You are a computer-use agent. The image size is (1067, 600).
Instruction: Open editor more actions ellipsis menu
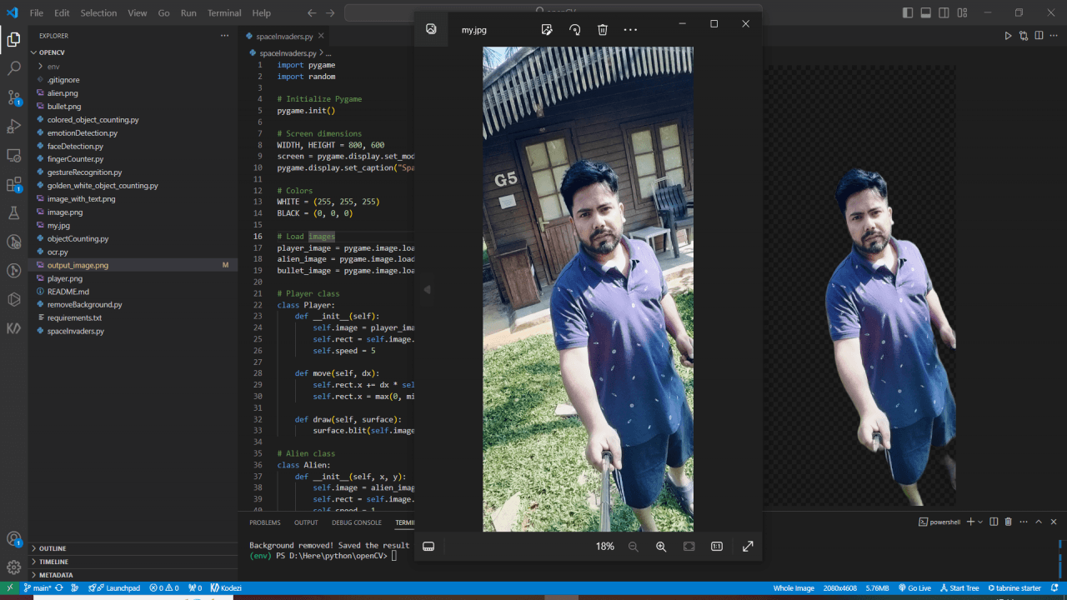click(1054, 36)
